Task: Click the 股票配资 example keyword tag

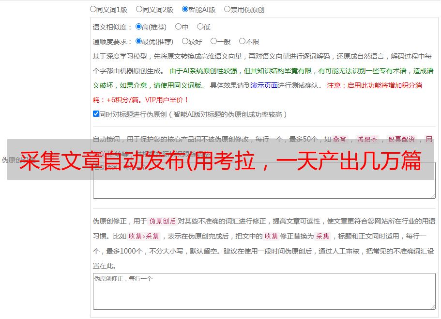Action: pyautogui.click(x=402, y=139)
